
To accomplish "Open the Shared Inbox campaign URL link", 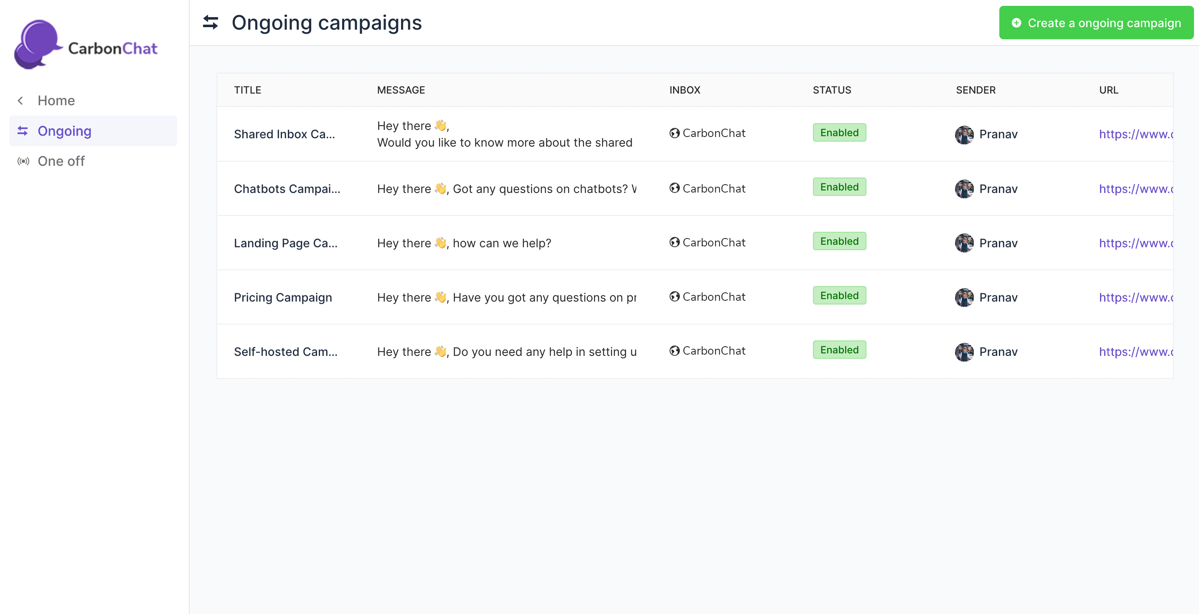I will click(x=1135, y=134).
